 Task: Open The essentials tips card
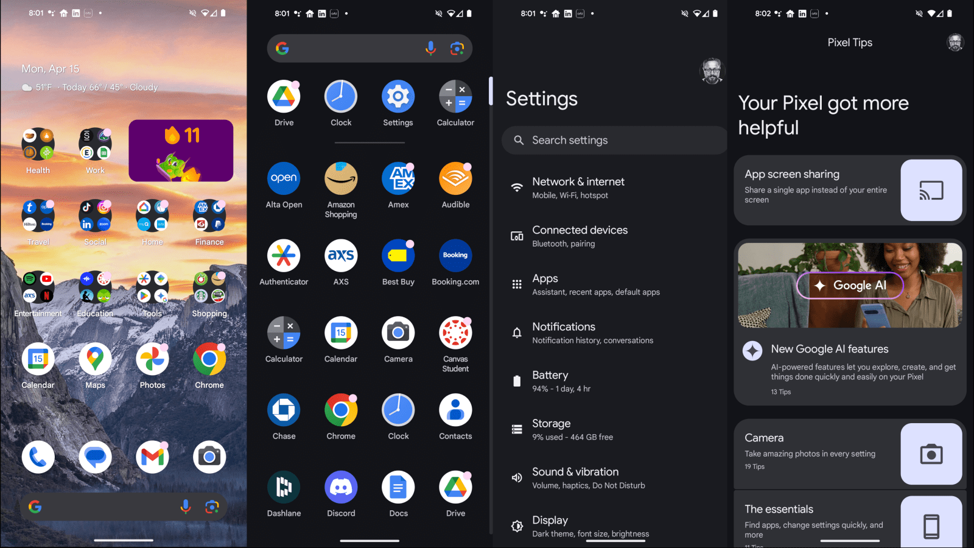click(850, 519)
